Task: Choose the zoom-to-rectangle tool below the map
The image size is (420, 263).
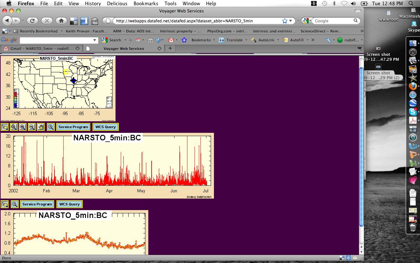Action: pos(13,127)
